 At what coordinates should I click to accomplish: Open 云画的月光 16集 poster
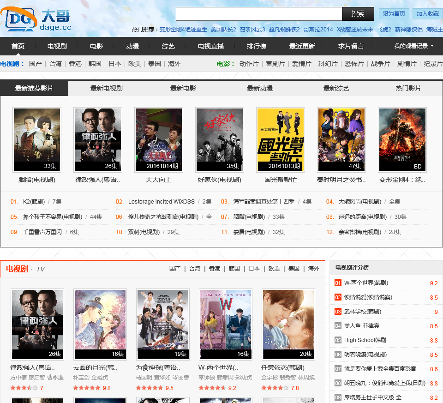point(100,325)
